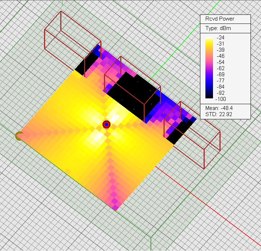
Task: Click the legend color gradient bar
Action: [209, 68]
